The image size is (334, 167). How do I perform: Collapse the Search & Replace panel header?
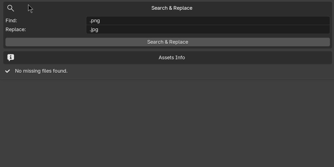167,8
